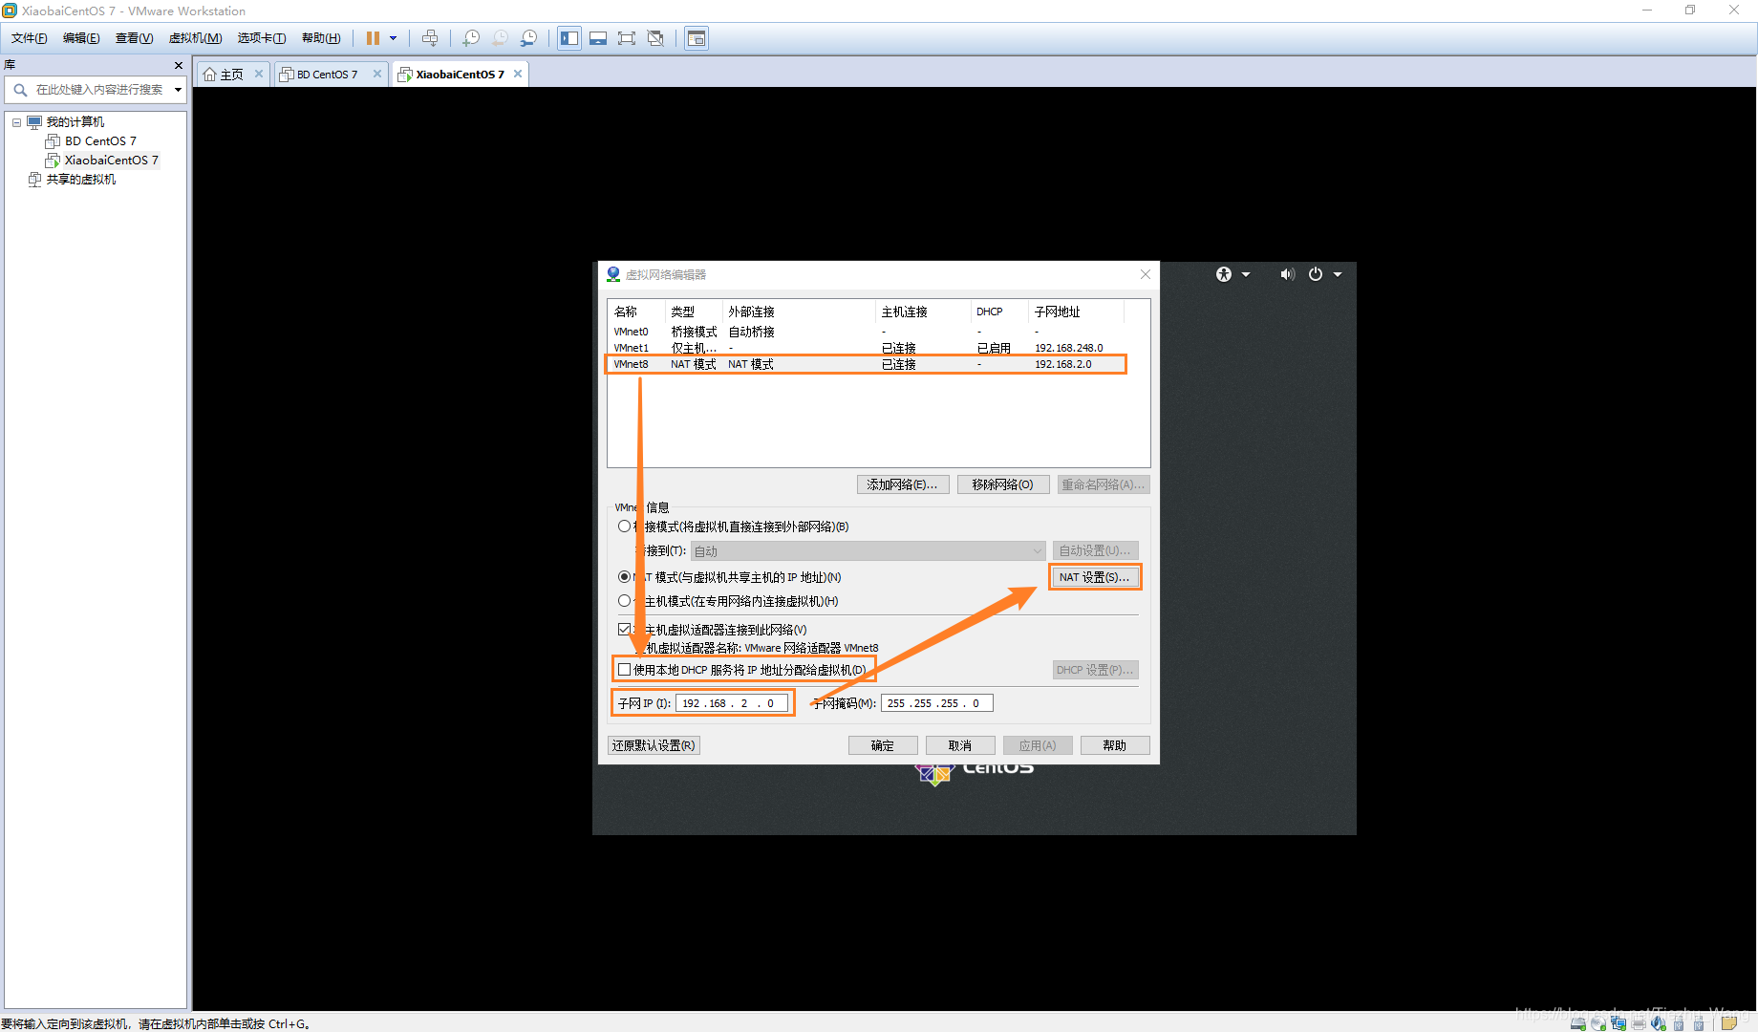This screenshot has width=1758, height=1032.
Task: Open the 桥接到 自动 dropdown
Action: [x=868, y=550]
